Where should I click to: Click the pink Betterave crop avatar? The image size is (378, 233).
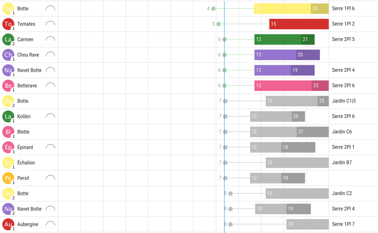click(x=8, y=86)
